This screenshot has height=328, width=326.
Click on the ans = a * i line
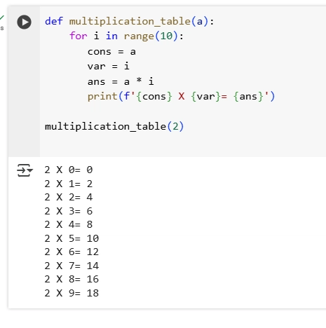[x=121, y=81]
